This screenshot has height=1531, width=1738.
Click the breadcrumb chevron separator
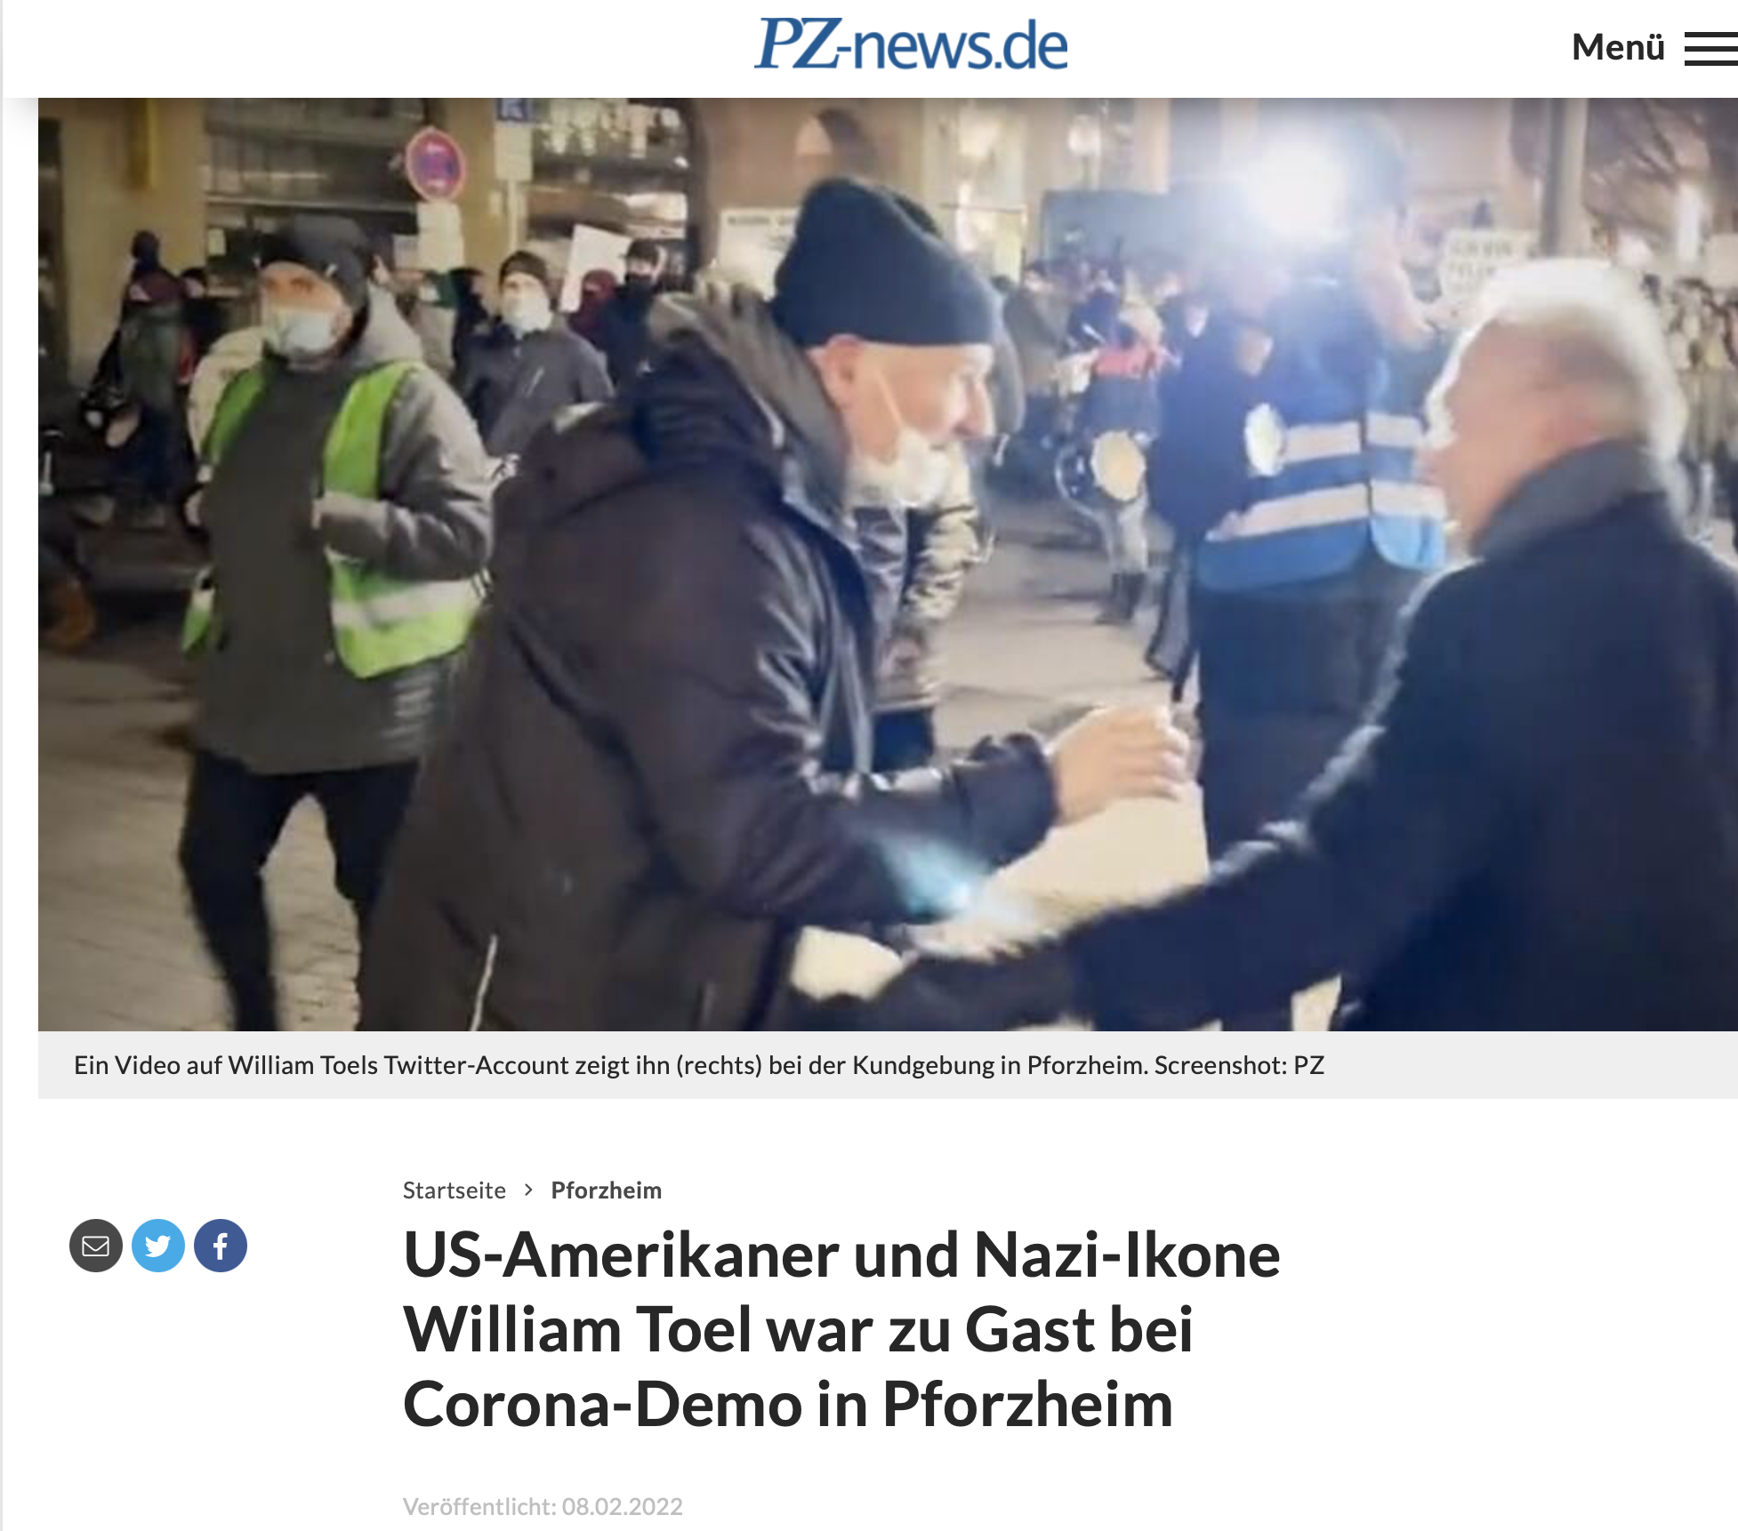tap(528, 1190)
